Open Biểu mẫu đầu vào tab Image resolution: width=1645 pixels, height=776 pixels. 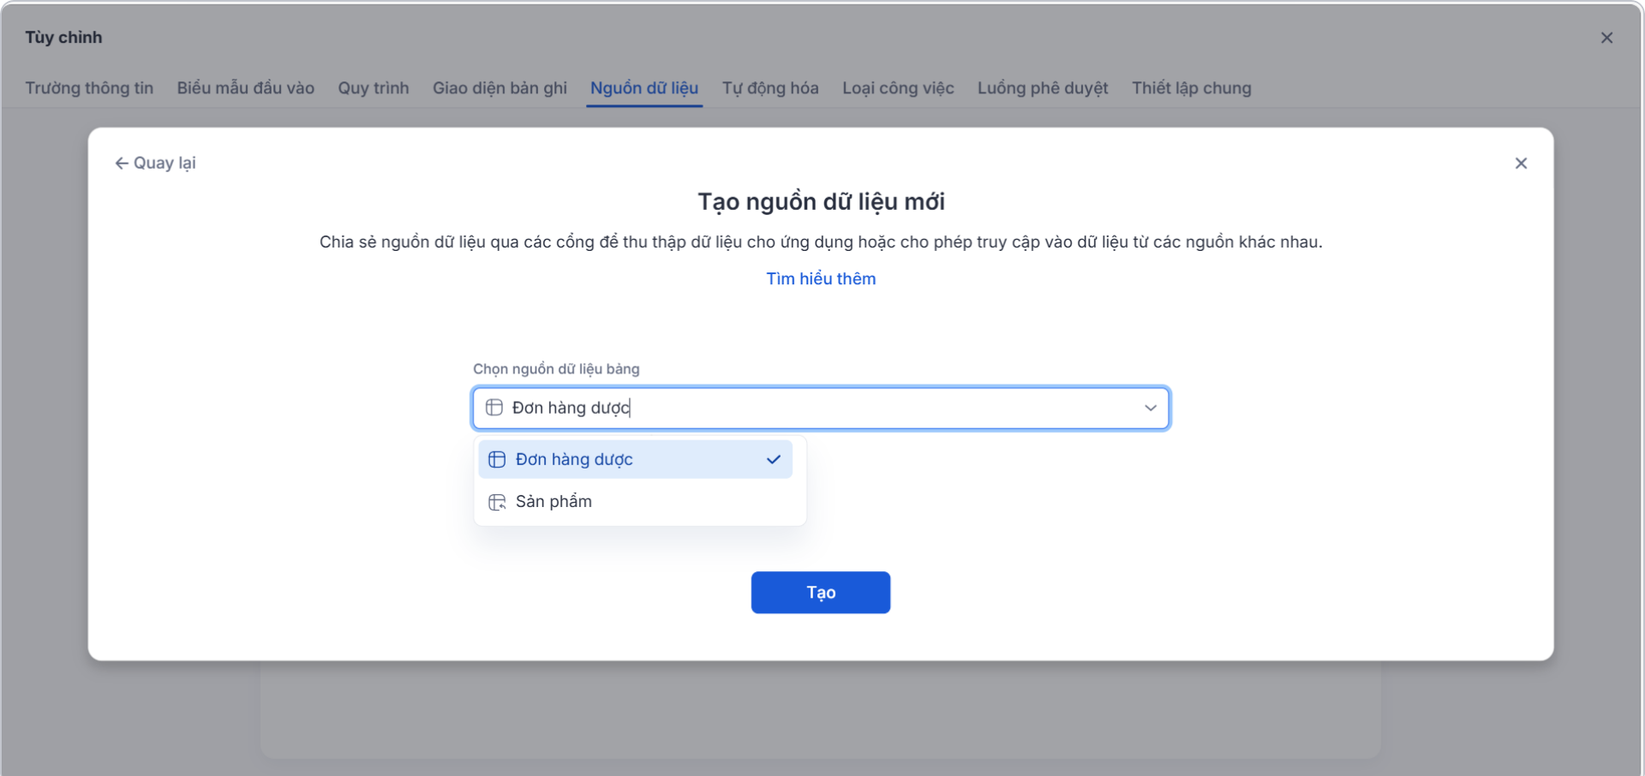[x=246, y=88]
